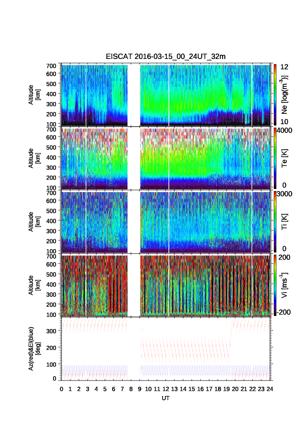This screenshot has width=296, height=444.
Task: Click the hour 24 tick label
Action: click(x=270, y=389)
